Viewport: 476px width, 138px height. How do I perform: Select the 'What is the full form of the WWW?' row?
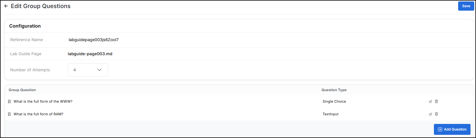pos(239,101)
